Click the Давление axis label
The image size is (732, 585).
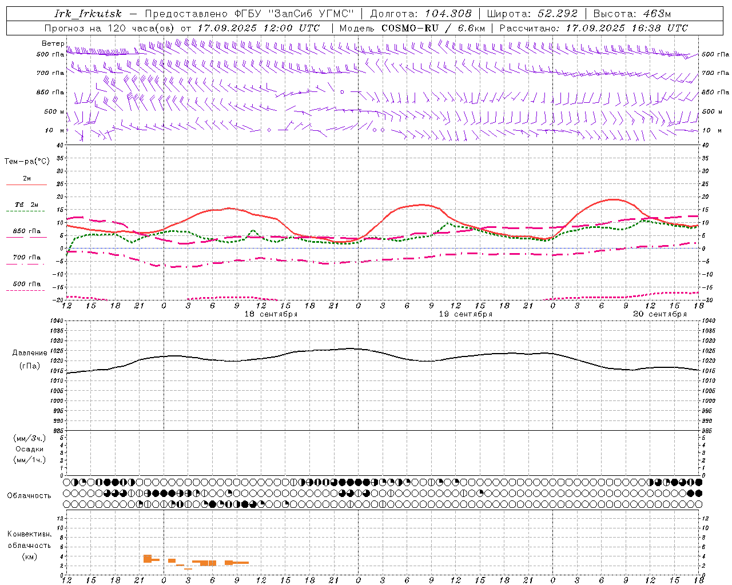(30, 353)
